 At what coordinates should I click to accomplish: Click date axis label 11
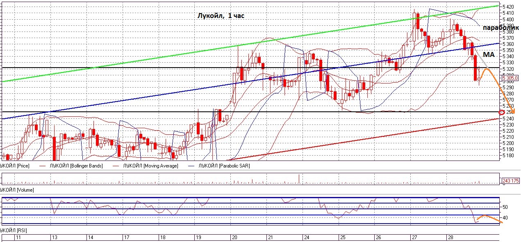tap(18, 237)
